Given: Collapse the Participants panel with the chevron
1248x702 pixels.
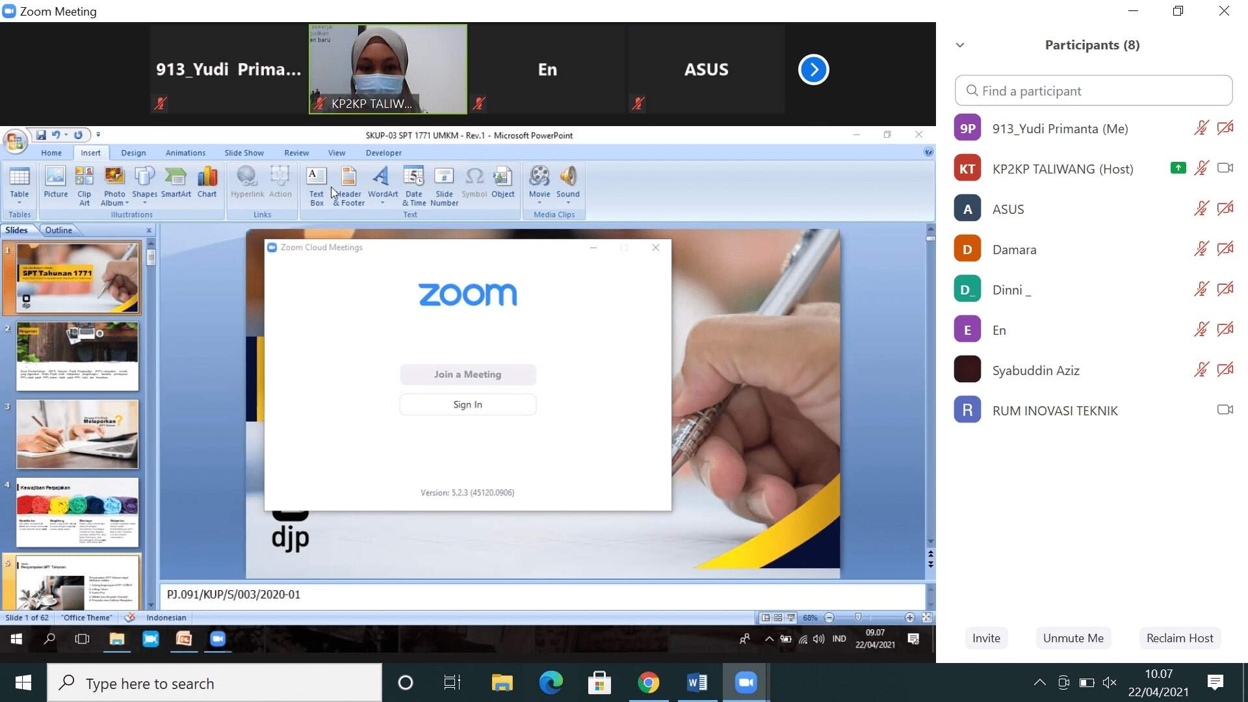Looking at the screenshot, I should pos(960,45).
